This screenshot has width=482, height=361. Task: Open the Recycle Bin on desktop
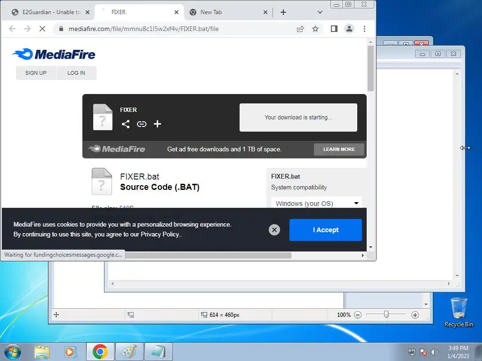(458, 312)
